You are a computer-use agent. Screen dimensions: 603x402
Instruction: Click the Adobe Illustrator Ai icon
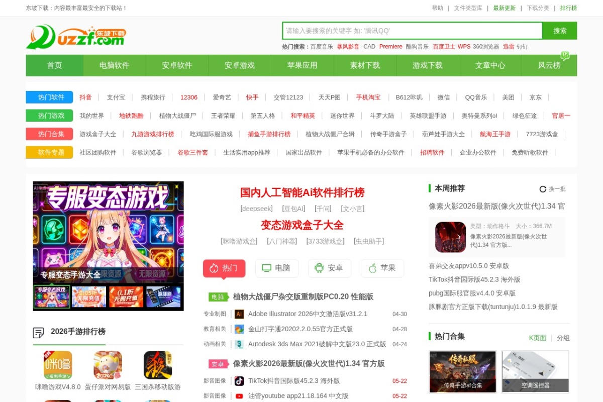tap(239, 314)
